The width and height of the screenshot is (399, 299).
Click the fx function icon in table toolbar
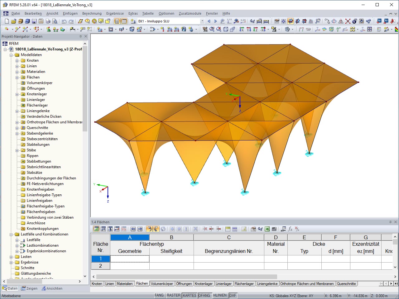pyautogui.click(x=291, y=229)
